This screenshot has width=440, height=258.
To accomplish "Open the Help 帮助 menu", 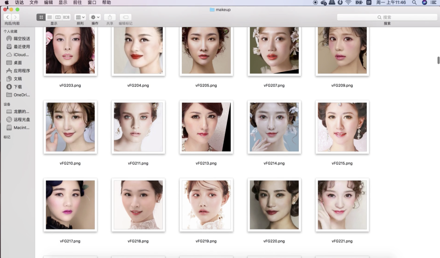I will pos(107,2).
